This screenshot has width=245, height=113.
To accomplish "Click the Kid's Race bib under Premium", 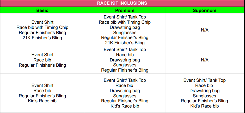I will click(125, 106).
